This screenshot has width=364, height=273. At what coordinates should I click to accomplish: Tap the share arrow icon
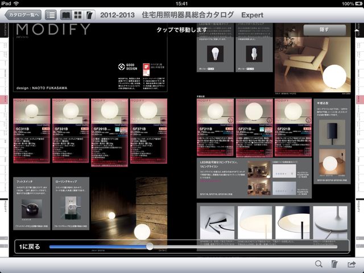pyautogui.click(x=351, y=264)
